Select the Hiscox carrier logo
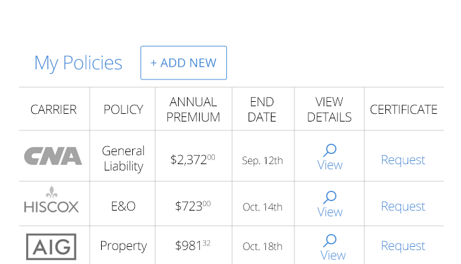Viewport: 461px width, 264px height. (x=52, y=200)
